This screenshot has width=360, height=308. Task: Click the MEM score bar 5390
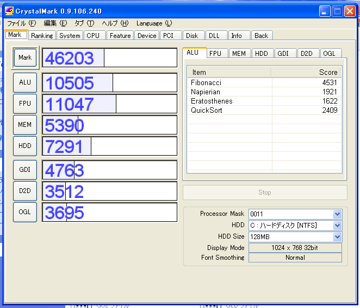pos(110,125)
